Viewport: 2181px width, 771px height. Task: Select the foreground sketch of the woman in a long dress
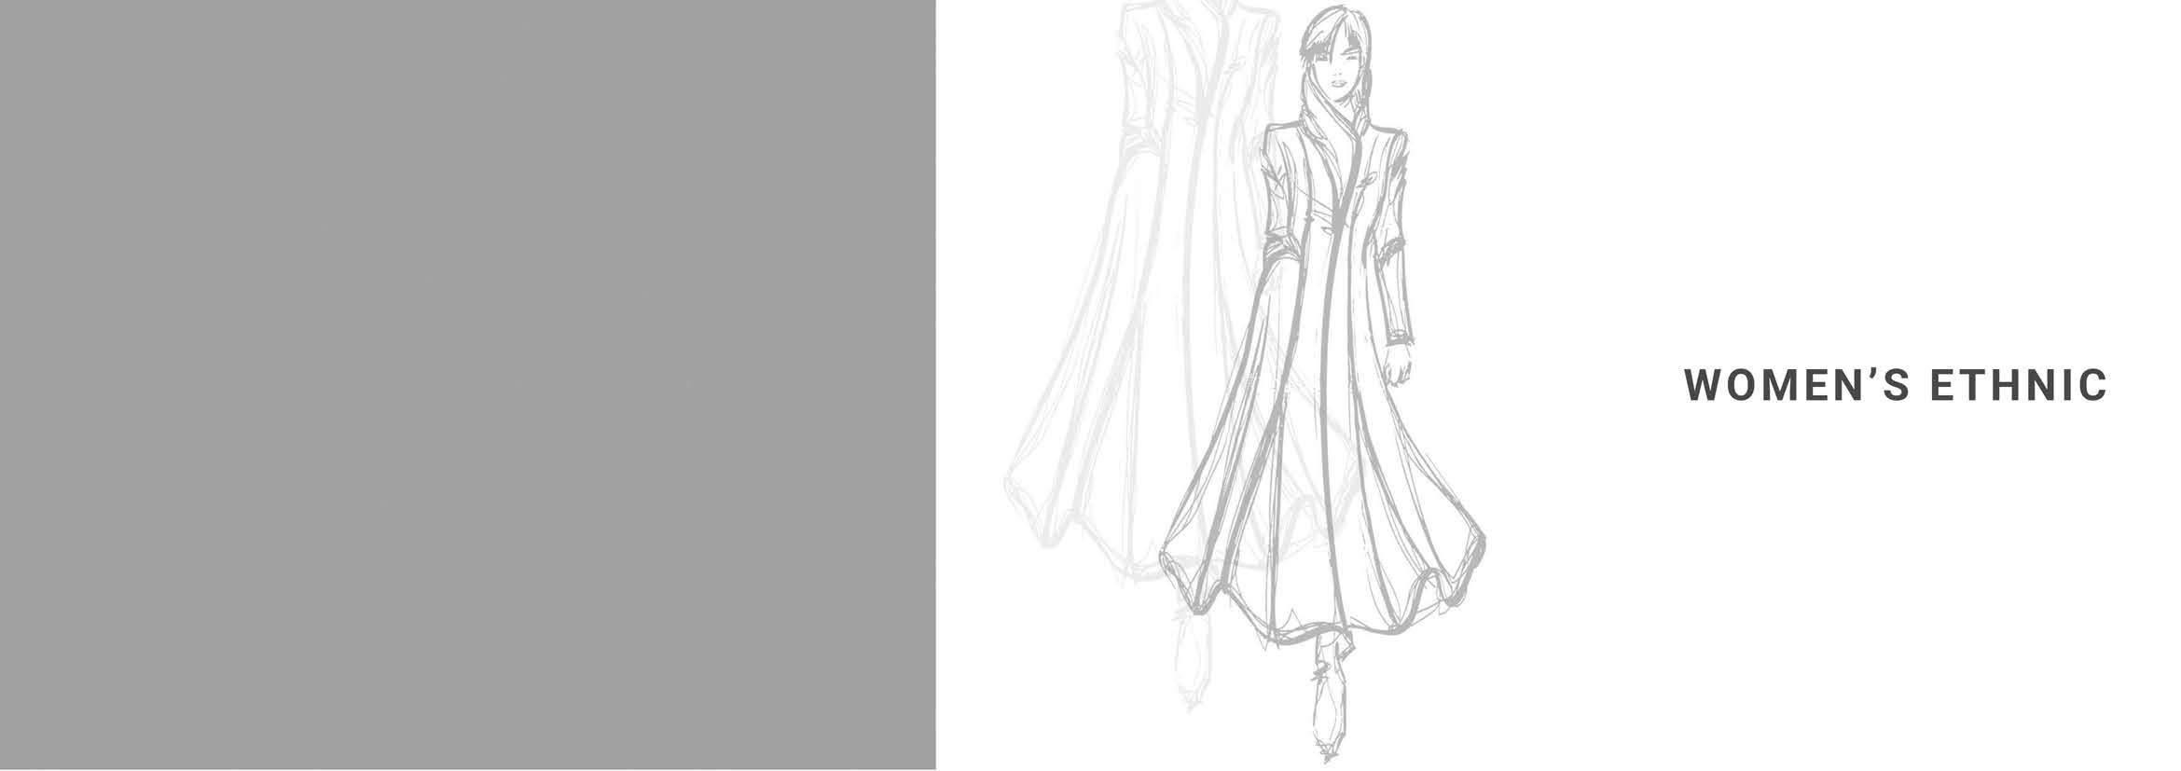[1322, 382]
